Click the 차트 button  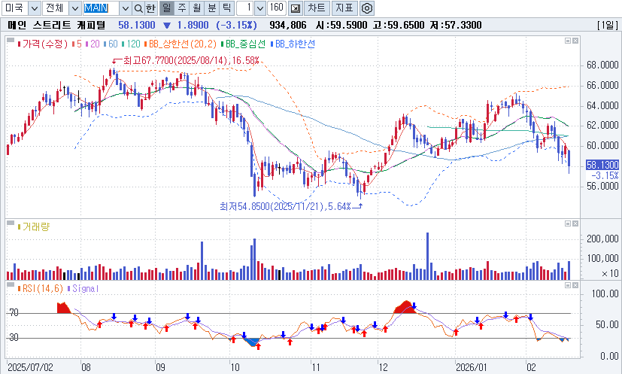[317, 8]
